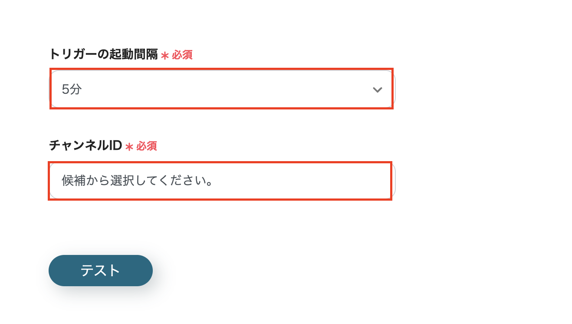Screen dimensions: 572x324
Task: Click the downward chevron icon in the interval box
Action: [377, 89]
